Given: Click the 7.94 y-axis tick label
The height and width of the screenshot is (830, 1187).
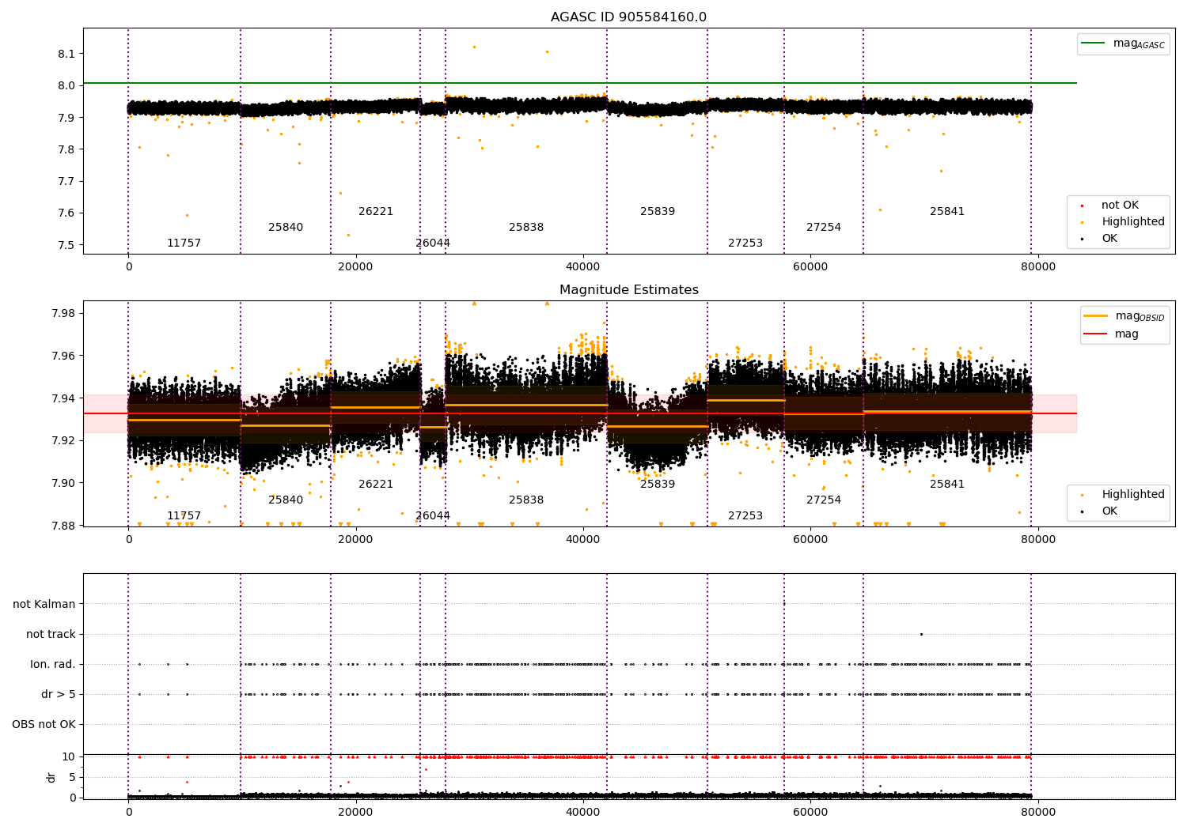Looking at the screenshot, I should 63,398.
